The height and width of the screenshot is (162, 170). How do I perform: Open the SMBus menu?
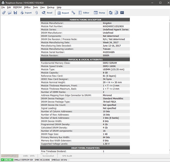pos(27,7)
